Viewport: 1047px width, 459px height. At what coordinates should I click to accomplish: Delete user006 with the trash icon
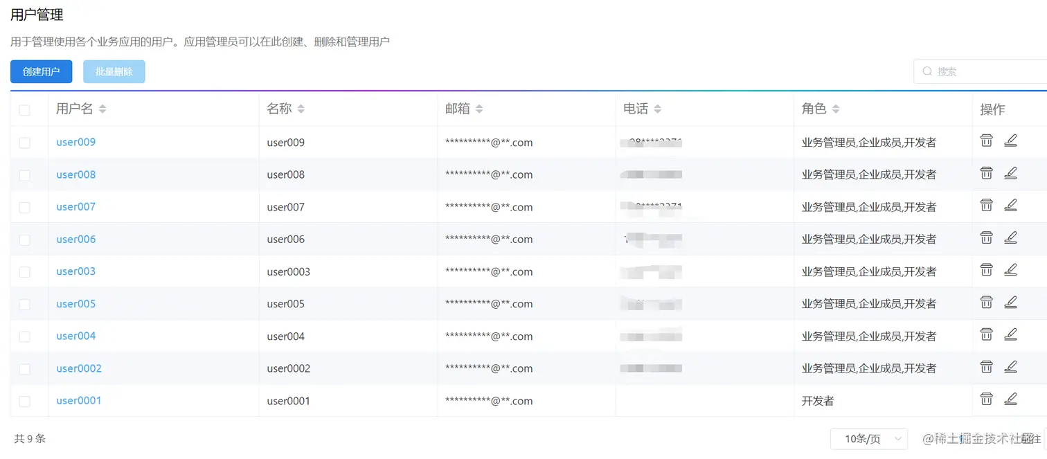click(x=986, y=237)
